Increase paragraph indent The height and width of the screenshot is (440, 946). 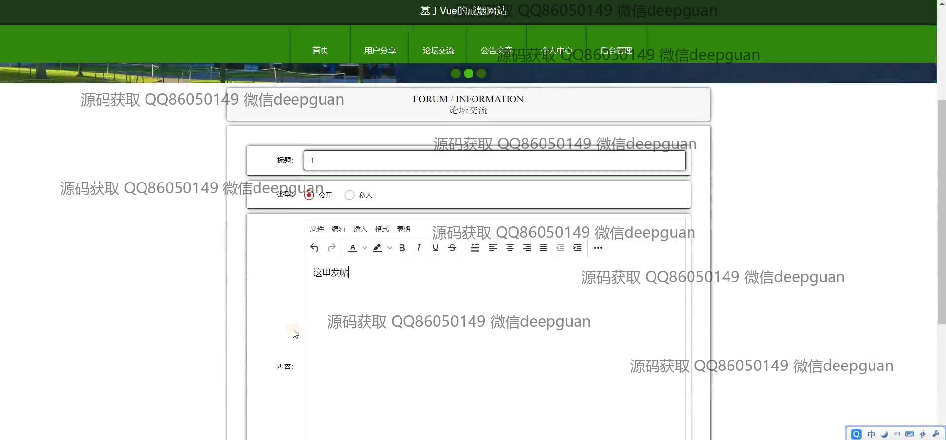[x=577, y=248]
